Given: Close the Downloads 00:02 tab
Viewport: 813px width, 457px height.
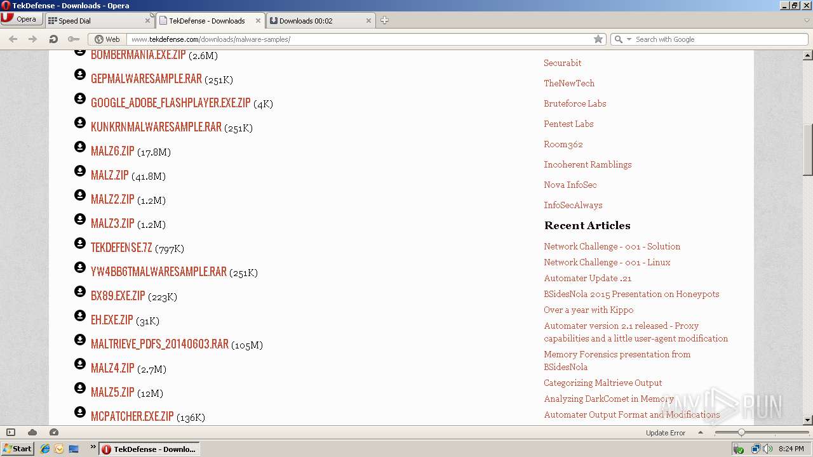Looking at the screenshot, I should point(369,20).
